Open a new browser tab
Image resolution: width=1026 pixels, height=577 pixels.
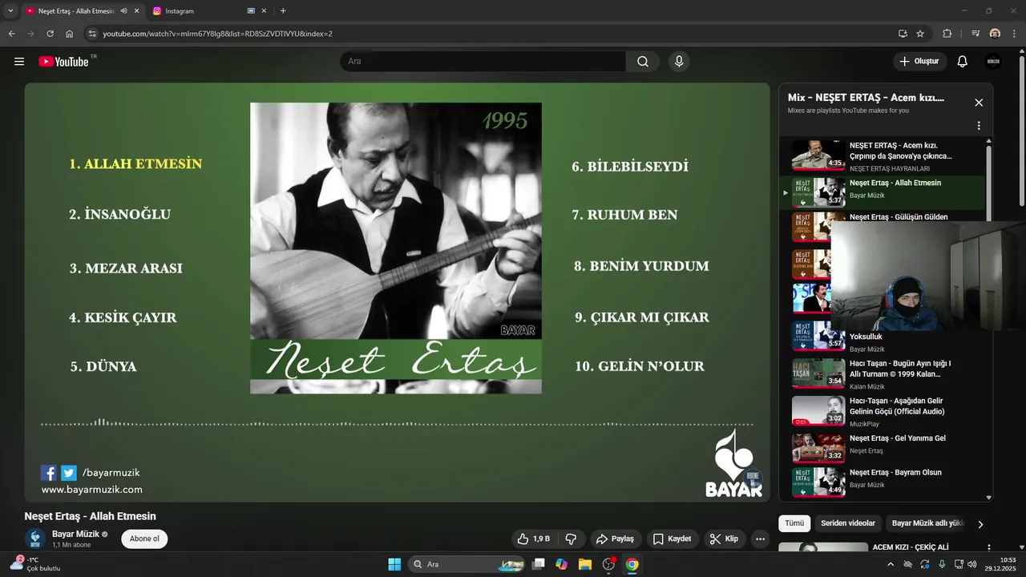pyautogui.click(x=283, y=11)
